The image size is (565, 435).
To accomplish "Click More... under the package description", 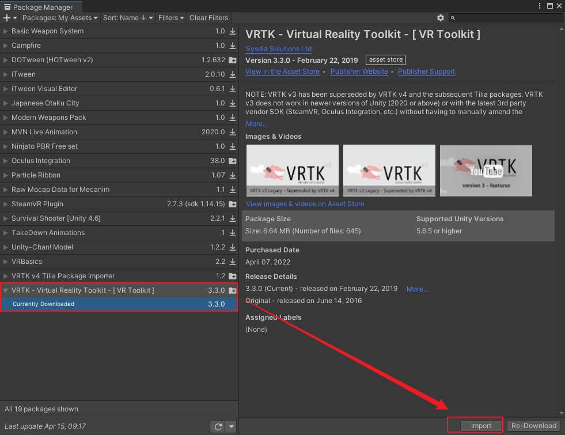I will click(x=256, y=124).
